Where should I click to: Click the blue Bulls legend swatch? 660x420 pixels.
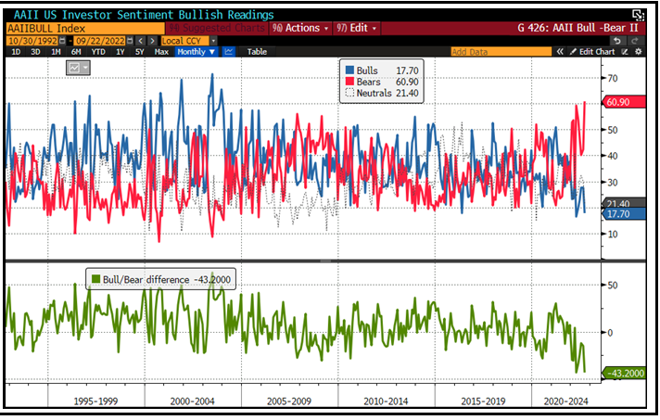click(347, 70)
